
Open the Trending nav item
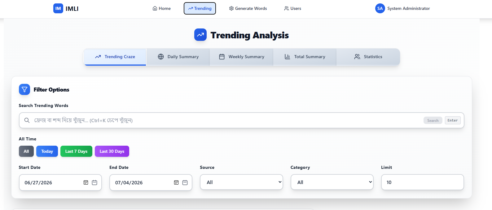(200, 8)
